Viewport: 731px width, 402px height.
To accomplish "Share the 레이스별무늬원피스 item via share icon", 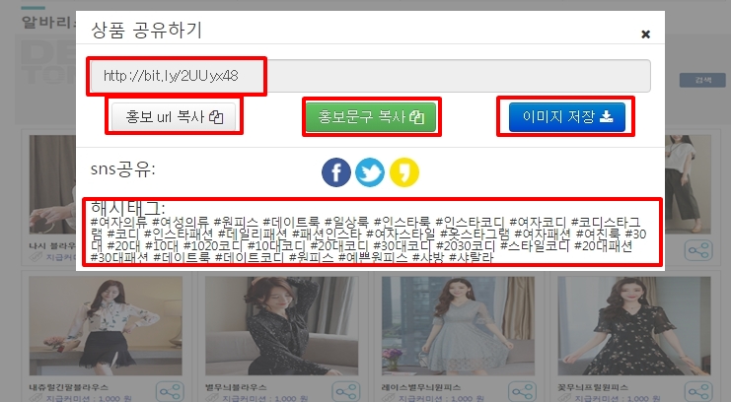I will (x=522, y=392).
